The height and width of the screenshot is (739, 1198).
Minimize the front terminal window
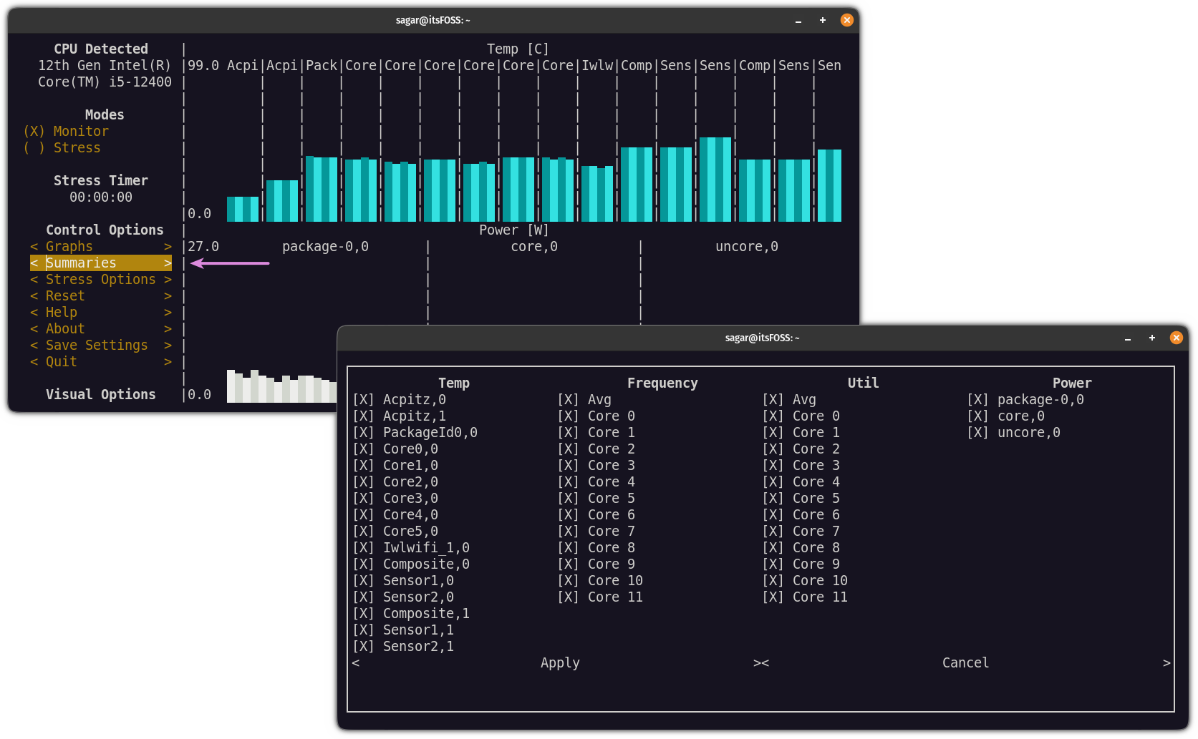pyautogui.click(x=1129, y=338)
